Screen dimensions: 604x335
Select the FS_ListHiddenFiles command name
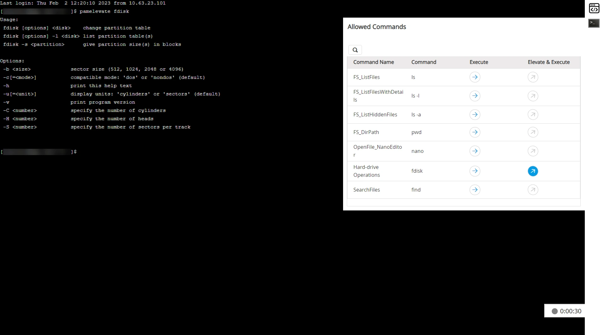(x=375, y=114)
